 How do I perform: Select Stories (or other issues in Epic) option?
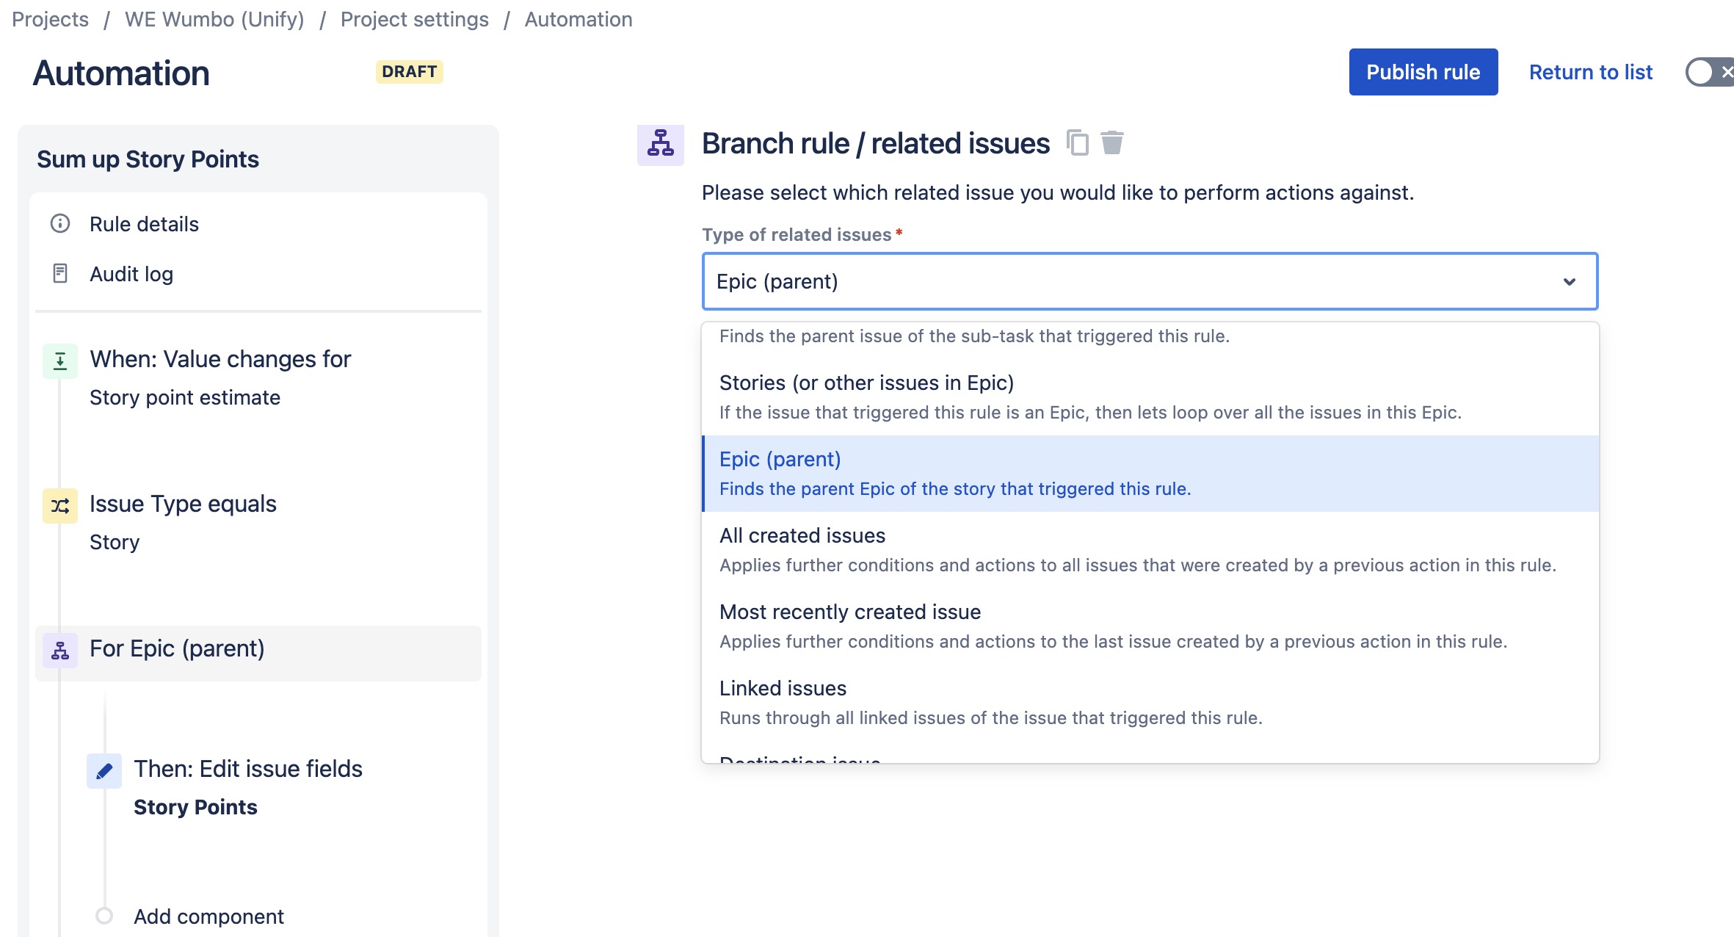pyautogui.click(x=866, y=383)
